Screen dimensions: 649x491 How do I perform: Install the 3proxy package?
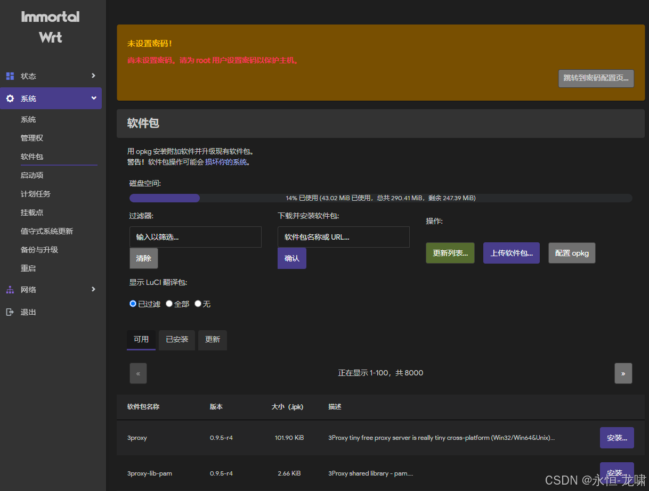tap(617, 438)
